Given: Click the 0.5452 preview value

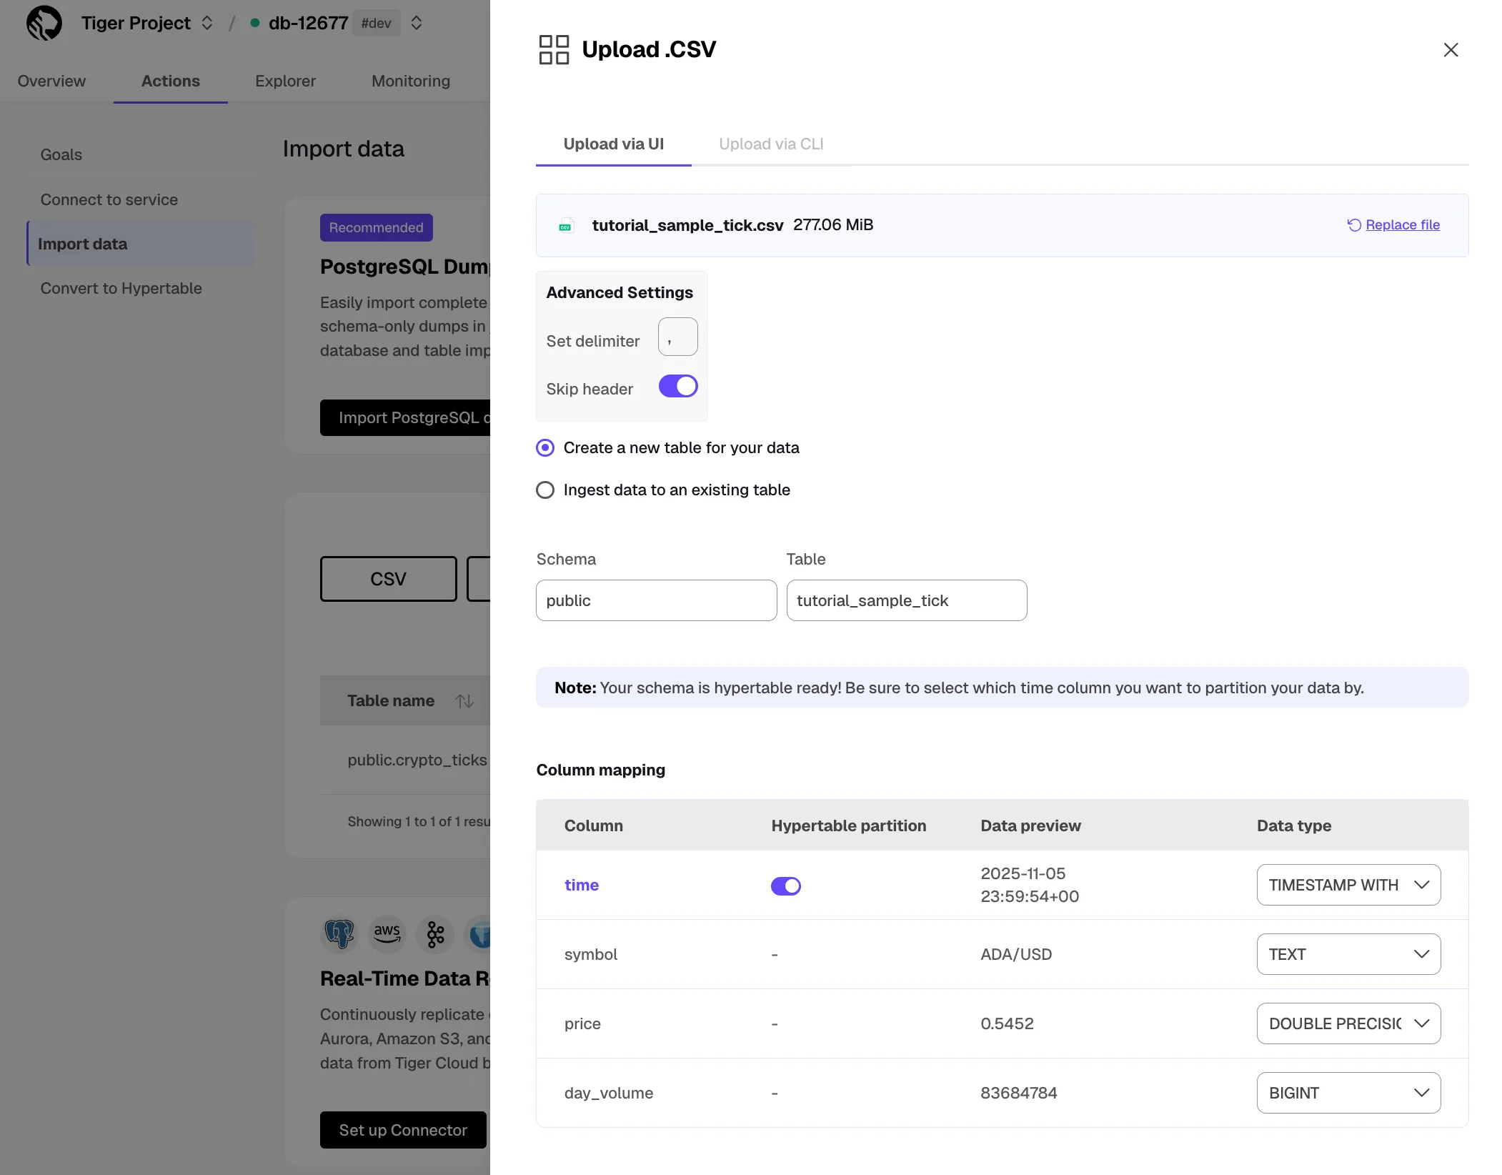Looking at the screenshot, I should 1006,1023.
